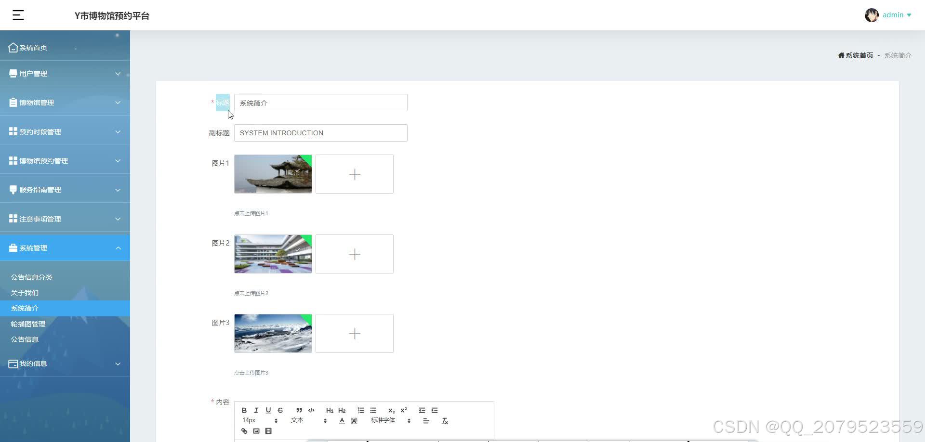Click the plus upload box for 图片3
The image size is (925, 442).
[x=355, y=333]
